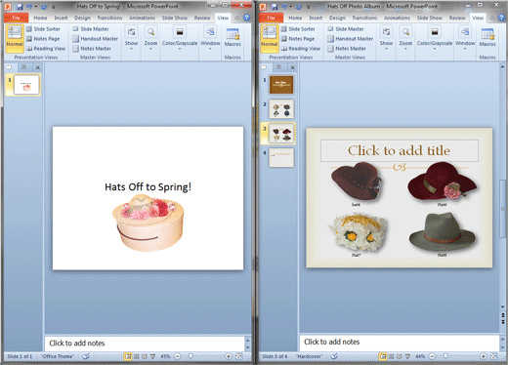This screenshot has width=508, height=365.
Task: Open Transitions tab in Photo Album window
Action: tap(364, 18)
